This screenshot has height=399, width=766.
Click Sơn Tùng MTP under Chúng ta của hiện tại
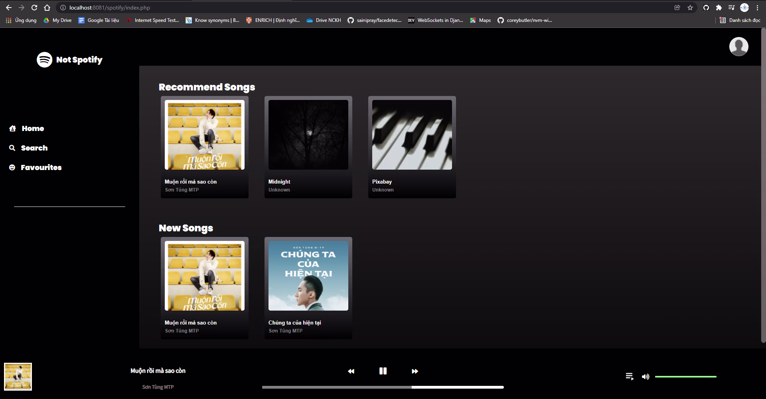[286, 331]
